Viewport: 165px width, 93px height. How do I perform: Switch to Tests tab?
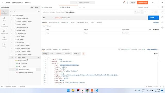92,22
